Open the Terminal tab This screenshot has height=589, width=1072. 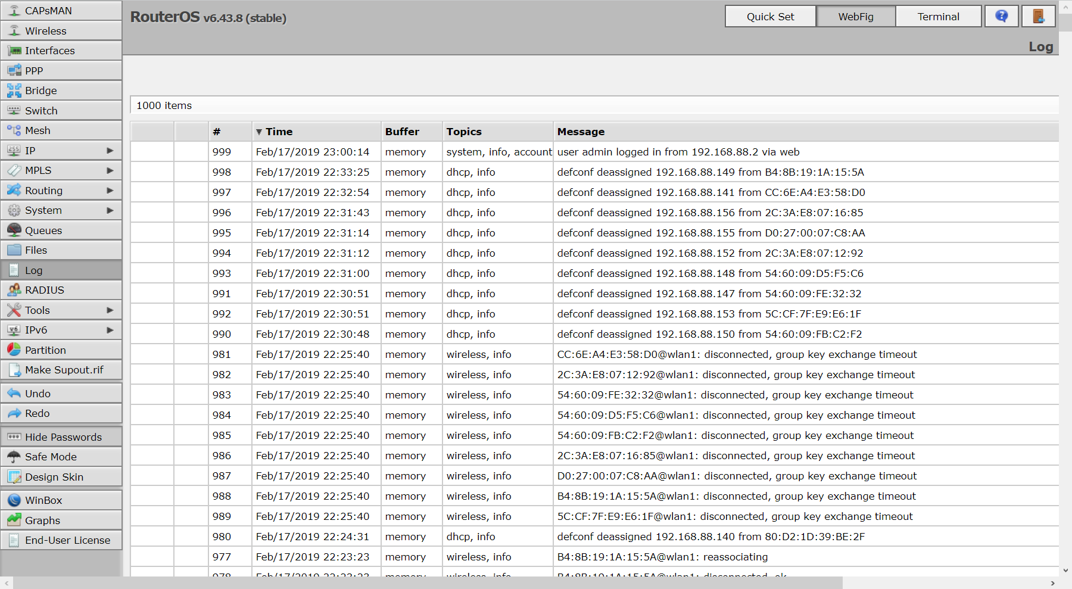[939, 17]
